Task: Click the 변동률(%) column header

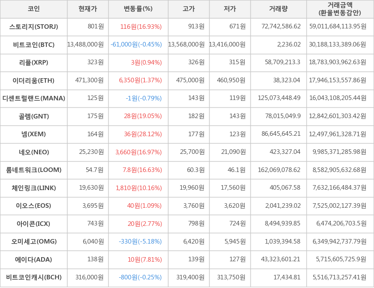Action: click(138, 9)
